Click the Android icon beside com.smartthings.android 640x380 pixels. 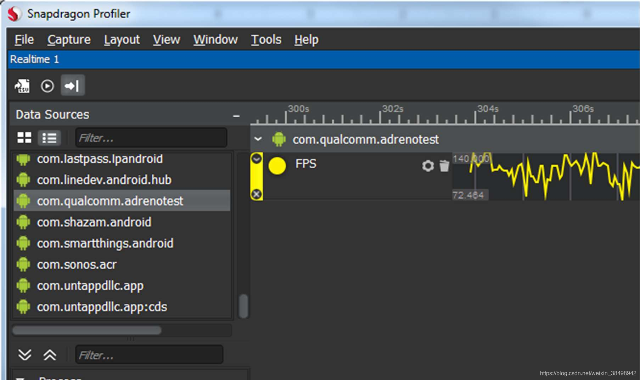pyautogui.click(x=23, y=244)
